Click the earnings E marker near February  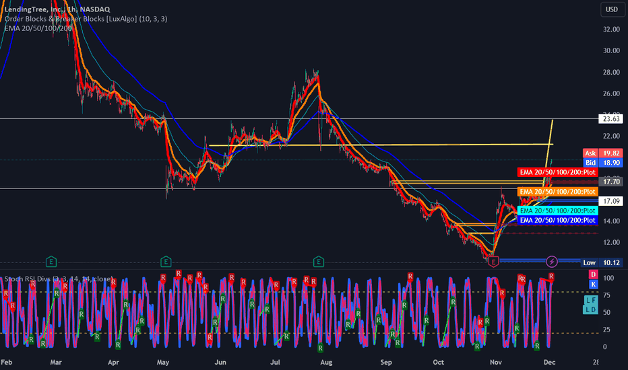coord(51,262)
